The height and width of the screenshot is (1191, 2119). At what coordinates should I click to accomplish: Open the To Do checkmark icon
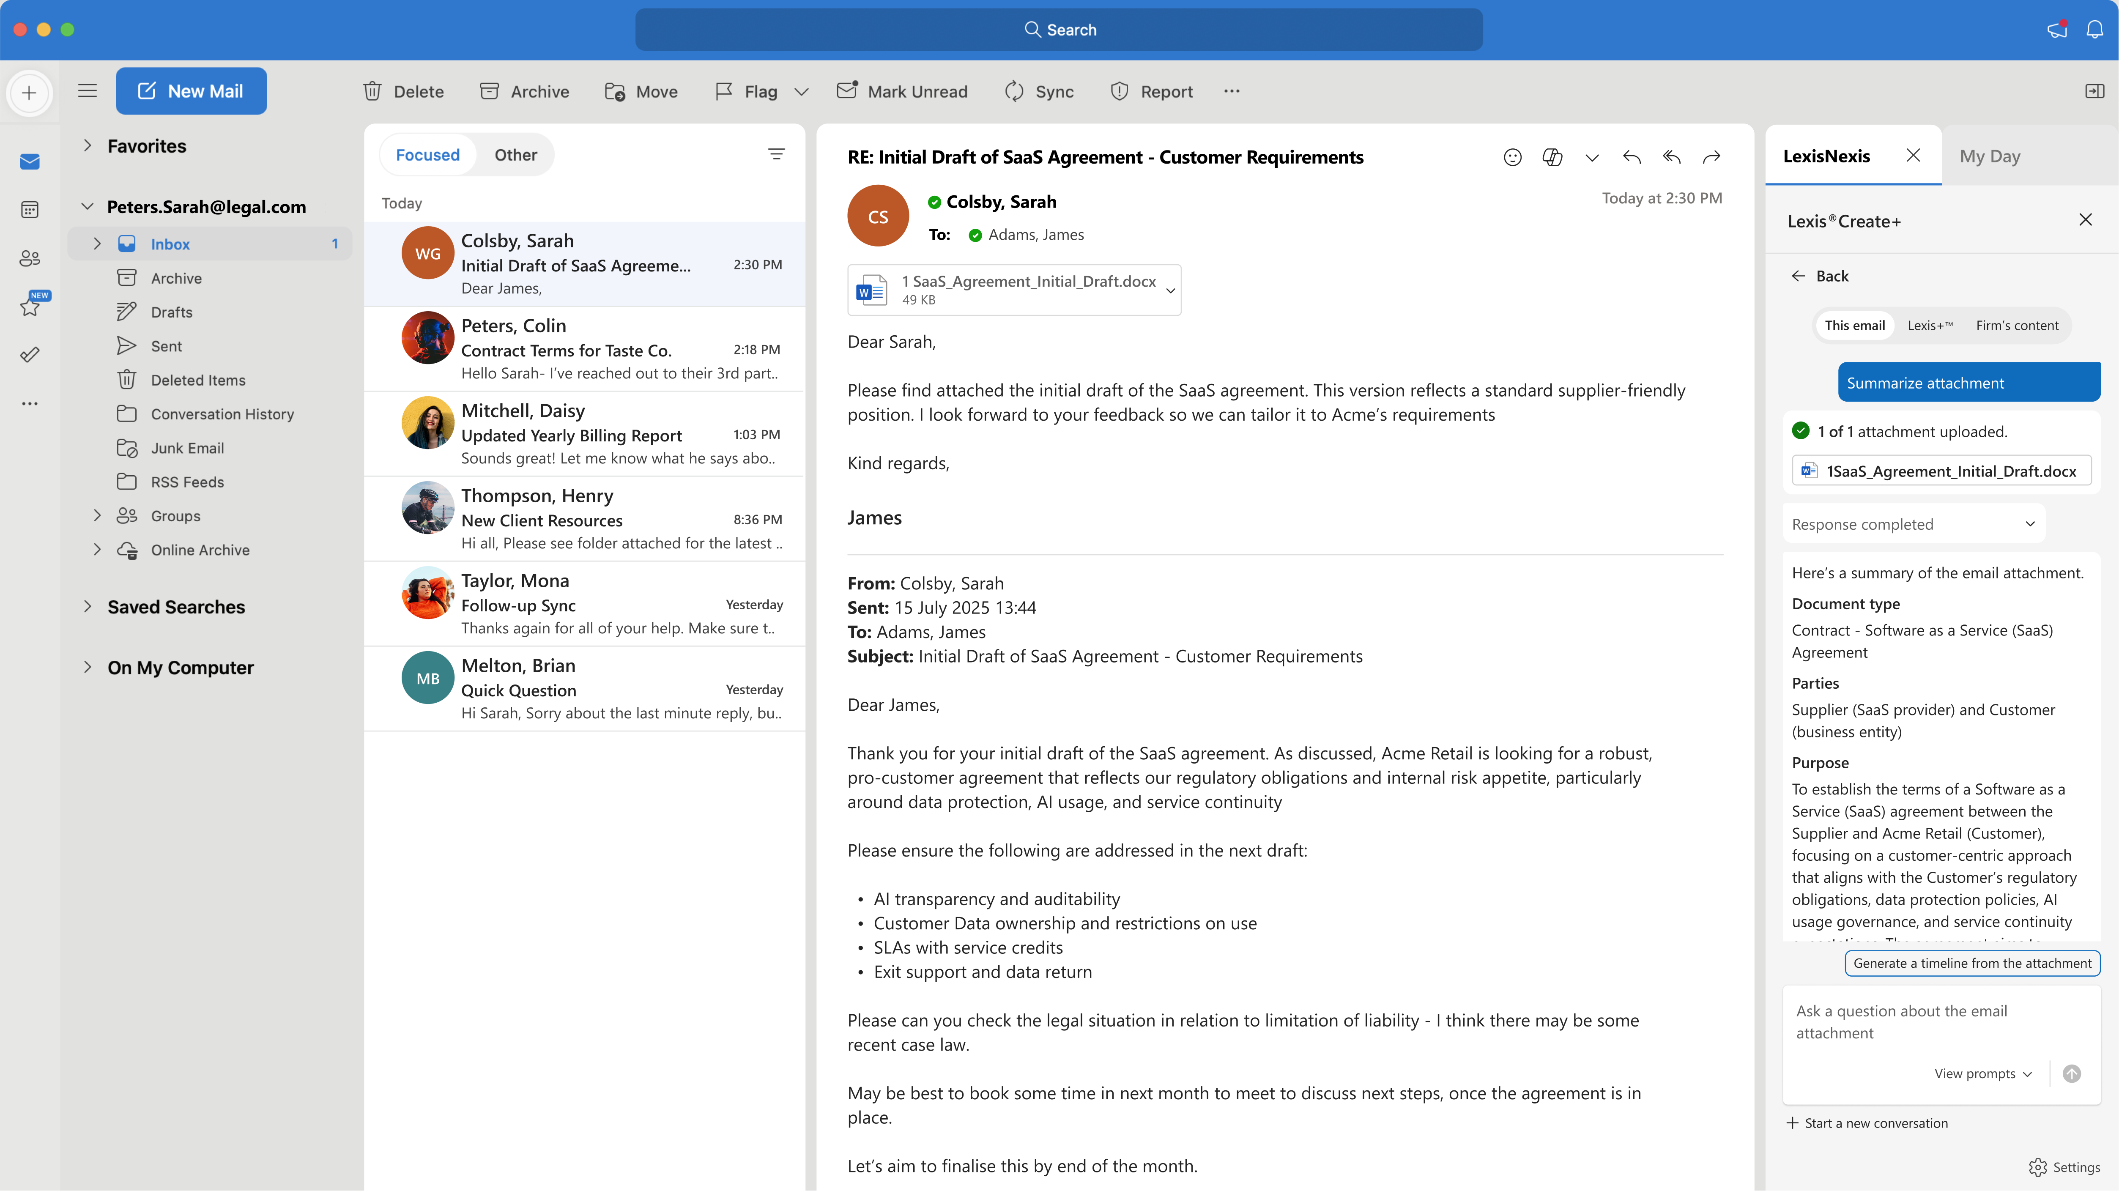(30, 355)
